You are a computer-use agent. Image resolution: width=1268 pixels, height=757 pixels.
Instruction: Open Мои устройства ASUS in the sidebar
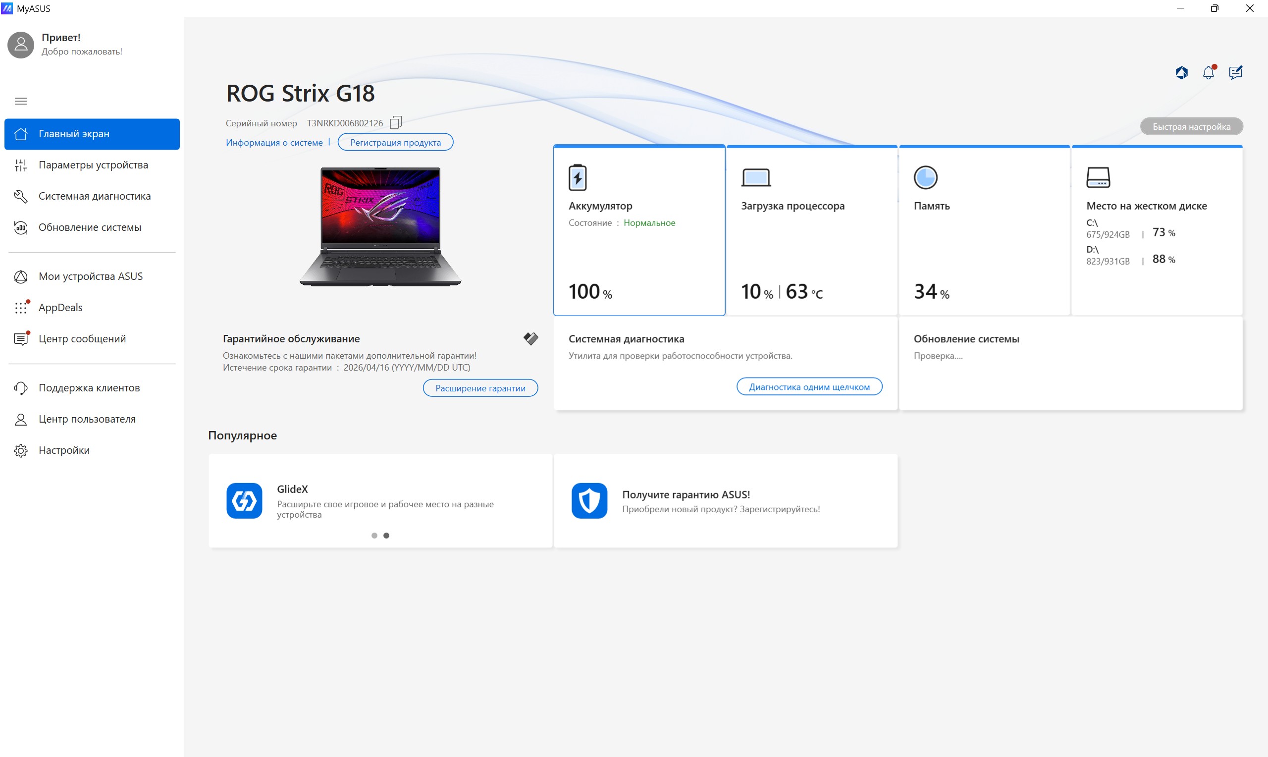[92, 276]
